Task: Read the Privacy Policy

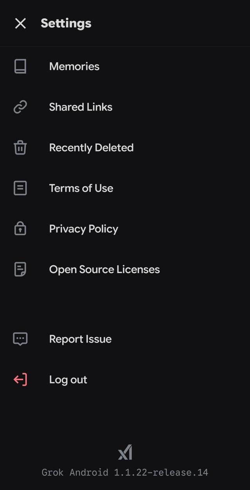Action: [x=83, y=229]
